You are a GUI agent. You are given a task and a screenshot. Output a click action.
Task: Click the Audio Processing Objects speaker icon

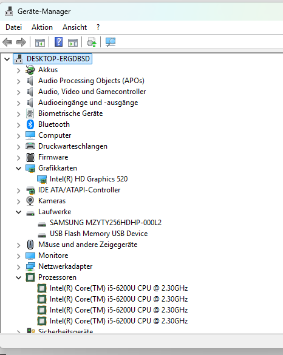pyautogui.click(x=30, y=81)
